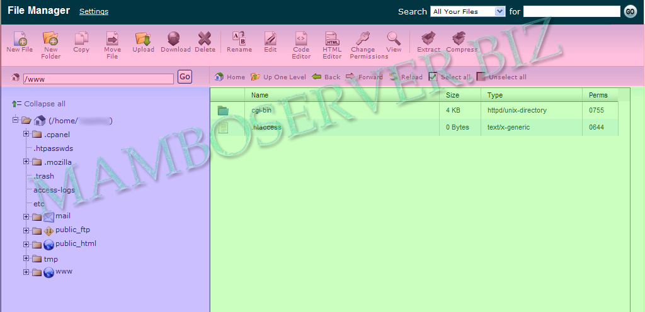The image size is (645, 312).
Task: Go to Home in navigation bar
Action: pyautogui.click(x=229, y=77)
